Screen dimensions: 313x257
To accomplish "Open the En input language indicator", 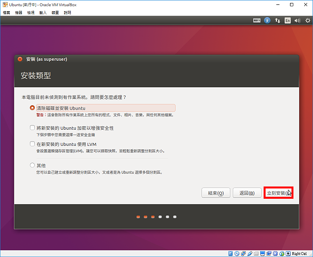I will [288, 21].
